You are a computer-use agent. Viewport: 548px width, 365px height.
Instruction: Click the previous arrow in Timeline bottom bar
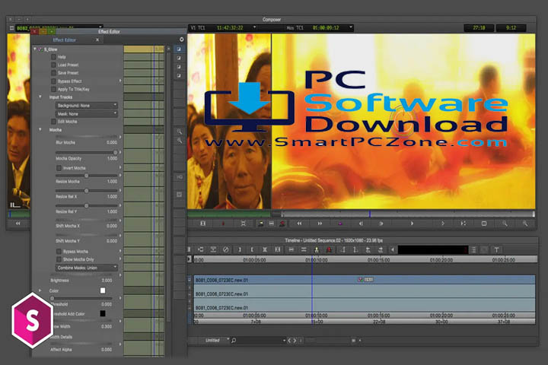click(x=289, y=340)
